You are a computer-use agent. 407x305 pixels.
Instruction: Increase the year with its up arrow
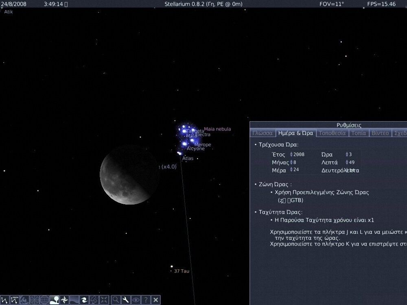tap(291, 153)
